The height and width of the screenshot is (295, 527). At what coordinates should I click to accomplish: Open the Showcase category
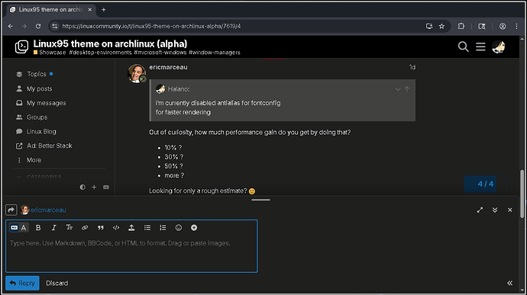click(50, 53)
